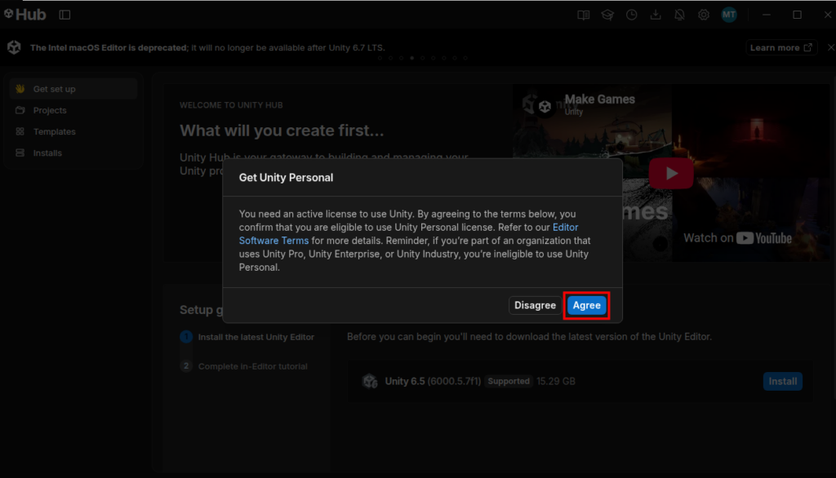836x478 pixels.
Task: Select the first banner carousel dot
Action: tap(380, 58)
